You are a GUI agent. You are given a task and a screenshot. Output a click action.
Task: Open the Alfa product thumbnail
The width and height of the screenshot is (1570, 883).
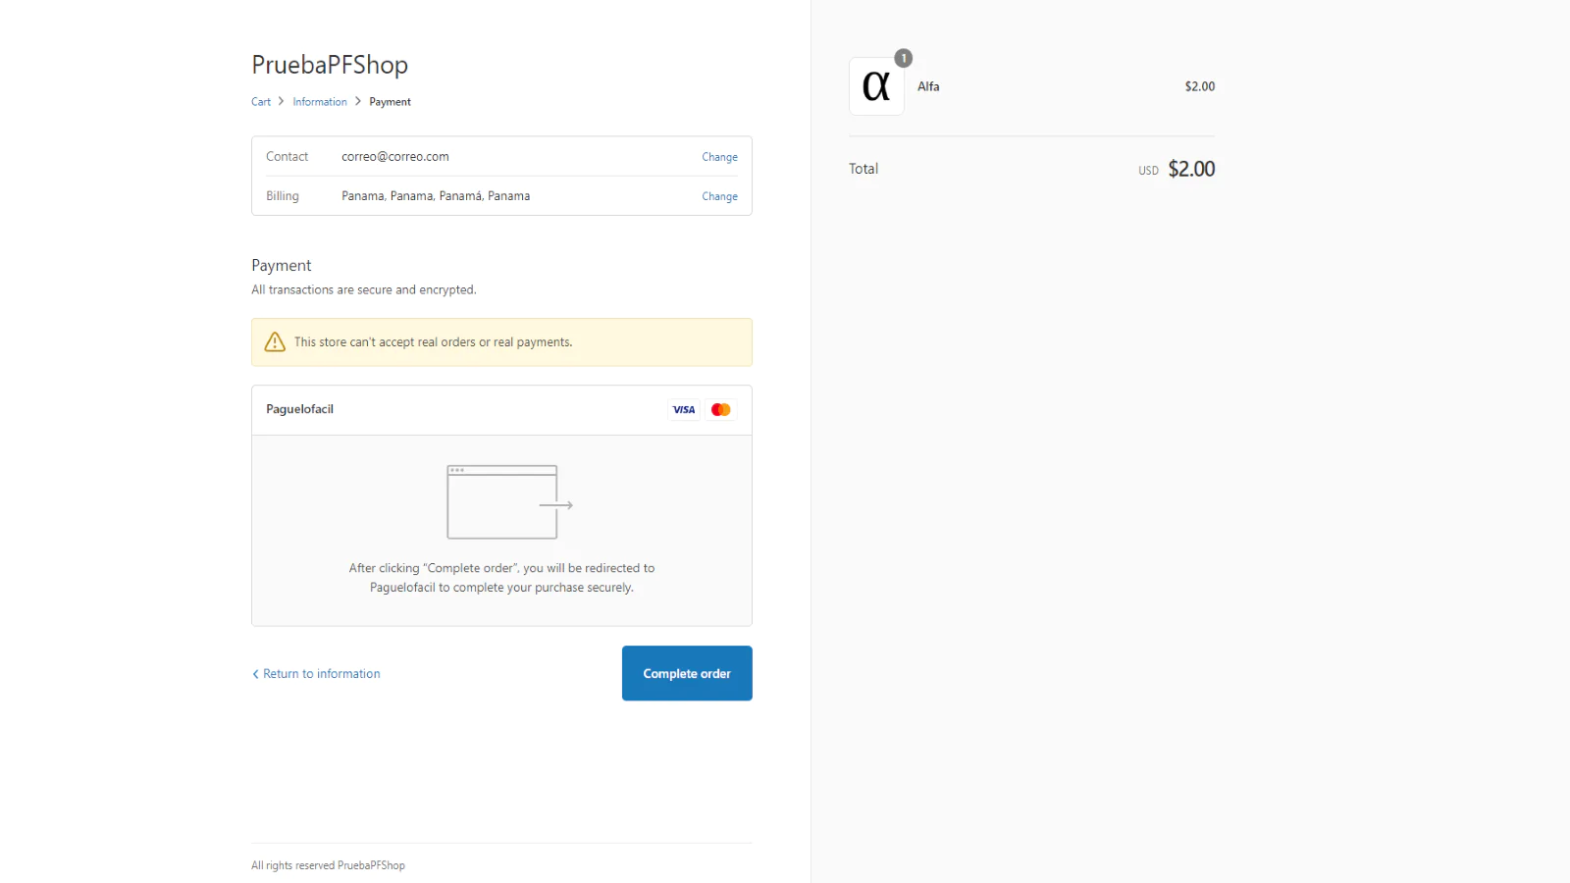(876, 86)
